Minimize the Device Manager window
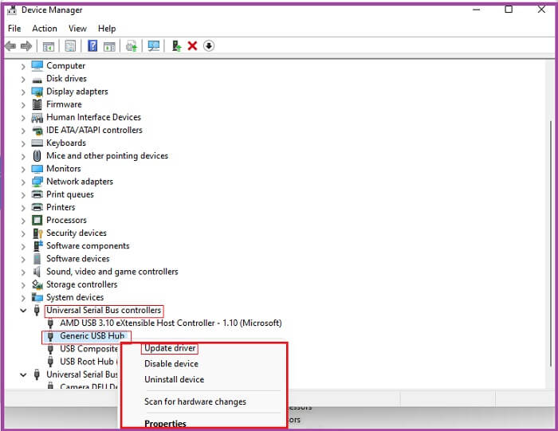This screenshot has height=431, width=558. pyautogui.click(x=477, y=10)
